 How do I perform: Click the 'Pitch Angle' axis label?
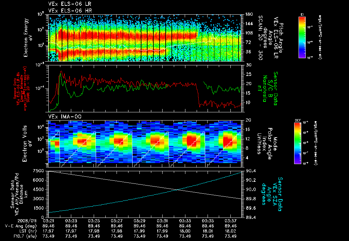(x=282, y=38)
